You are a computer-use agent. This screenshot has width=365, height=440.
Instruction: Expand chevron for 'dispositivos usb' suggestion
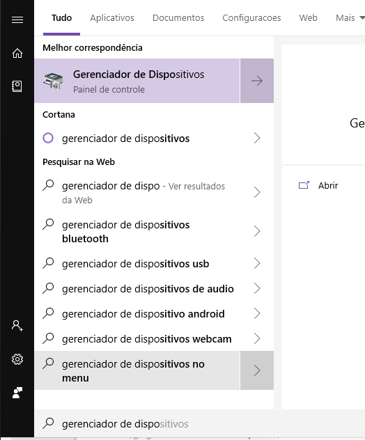257,263
